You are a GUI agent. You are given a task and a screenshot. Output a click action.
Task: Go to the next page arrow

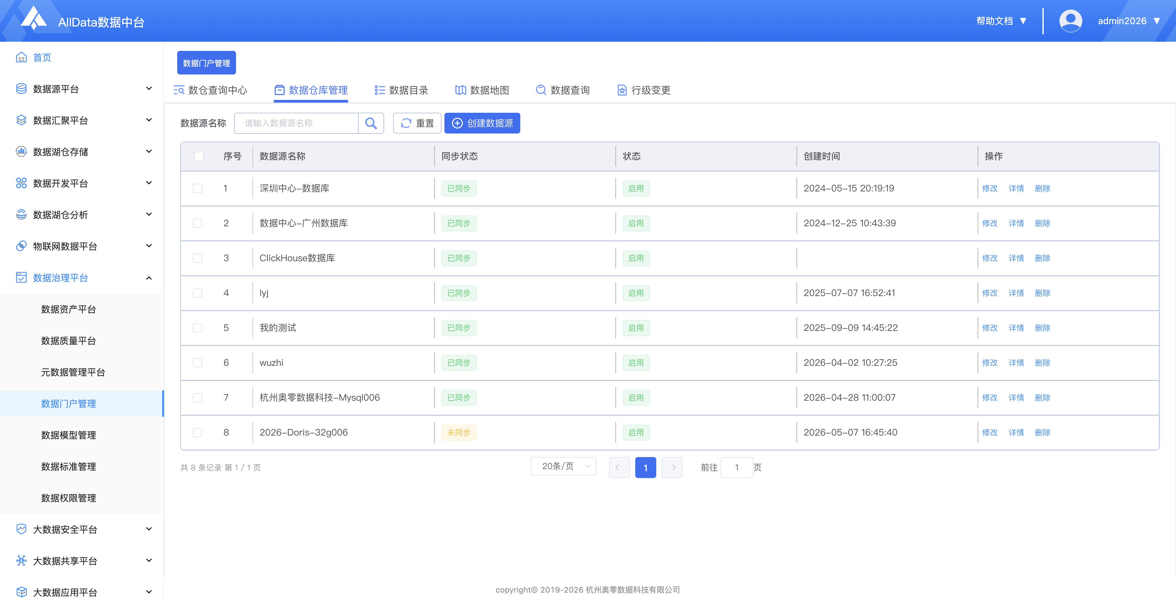pyautogui.click(x=671, y=467)
